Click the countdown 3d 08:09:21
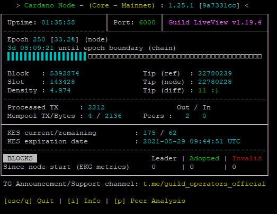 click(x=31, y=48)
